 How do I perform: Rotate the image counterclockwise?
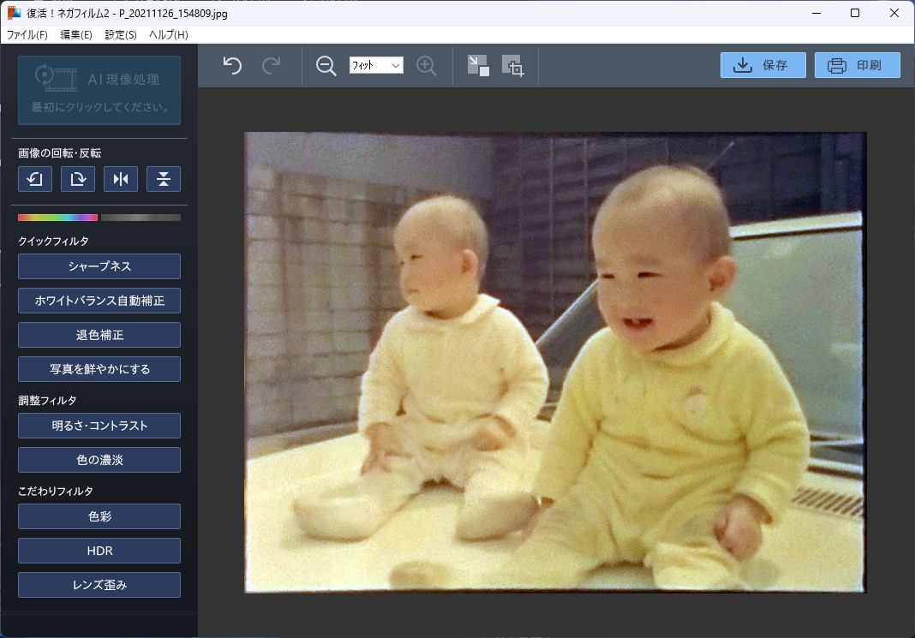tap(34, 179)
